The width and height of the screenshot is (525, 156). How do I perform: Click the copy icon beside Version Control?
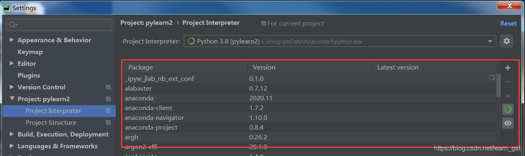(108, 87)
